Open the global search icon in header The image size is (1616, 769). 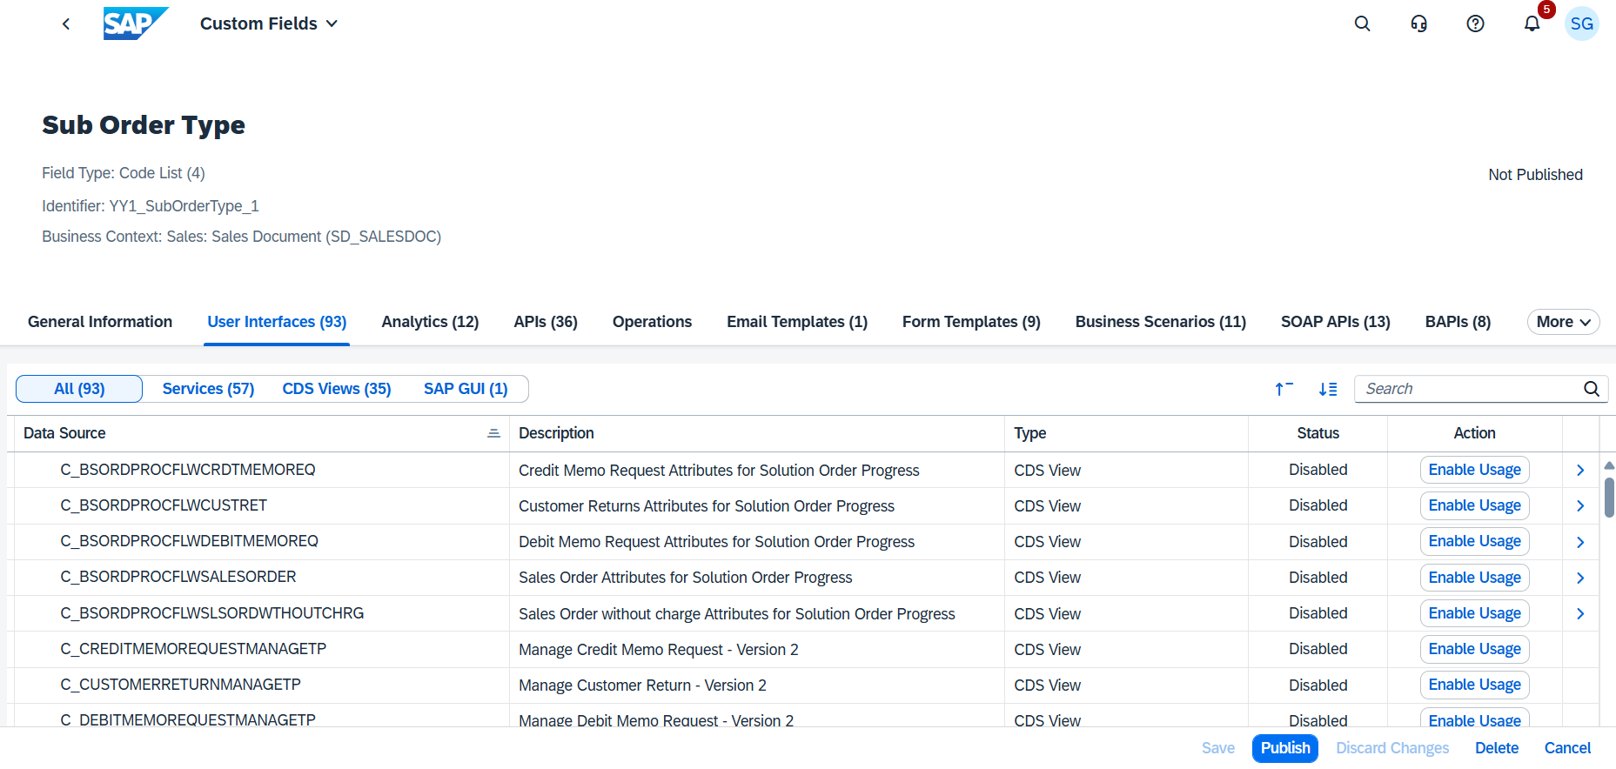[x=1362, y=23]
